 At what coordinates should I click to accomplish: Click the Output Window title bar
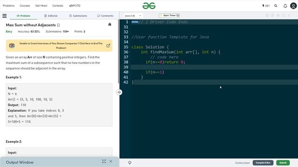coord(60,162)
